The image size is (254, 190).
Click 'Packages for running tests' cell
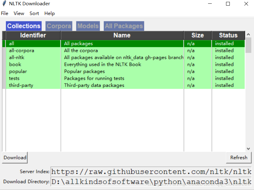(122, 78)
